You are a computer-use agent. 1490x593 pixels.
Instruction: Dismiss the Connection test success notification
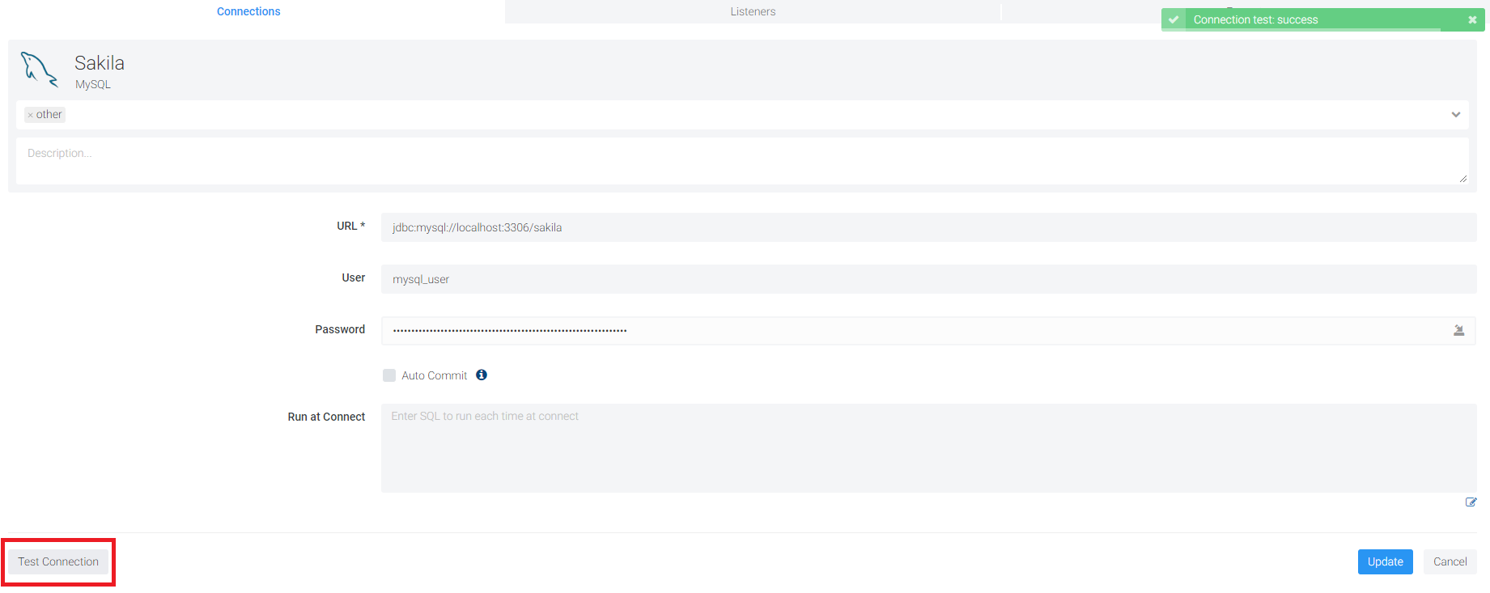(1472, 19)
